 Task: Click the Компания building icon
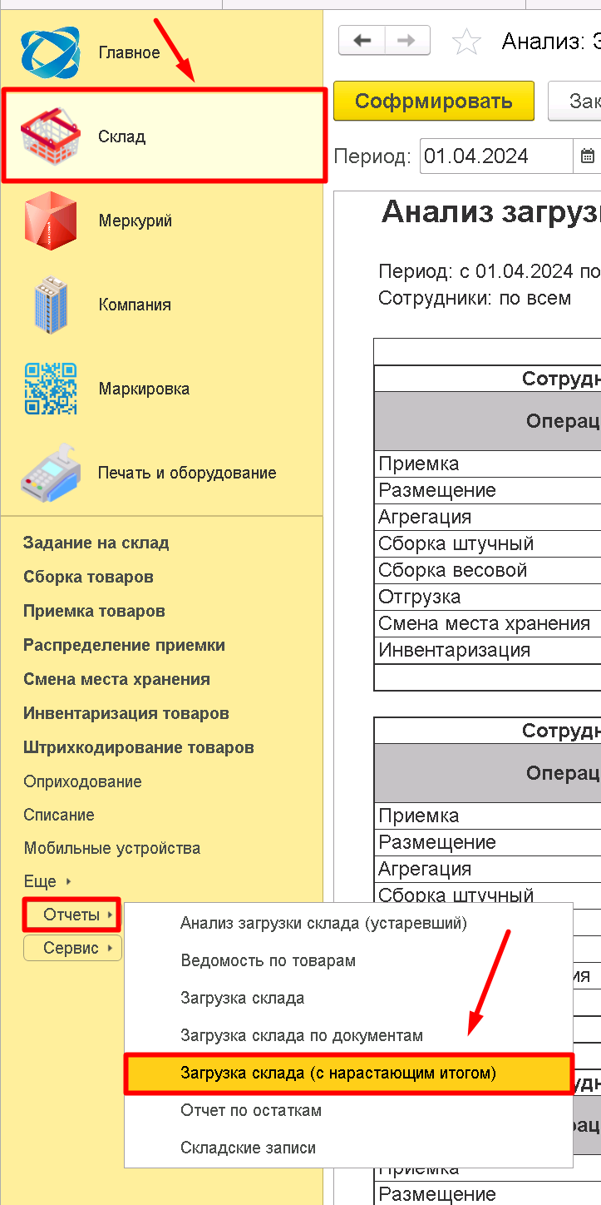(51, 305)
